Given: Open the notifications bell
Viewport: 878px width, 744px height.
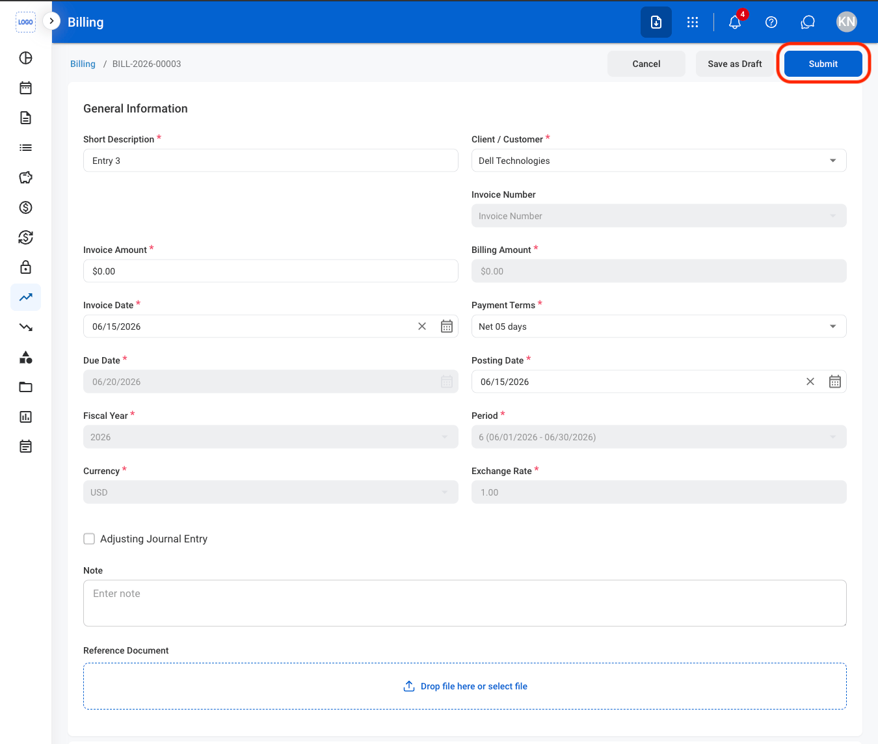Looking at the screenshot, I should pos(735,22).
